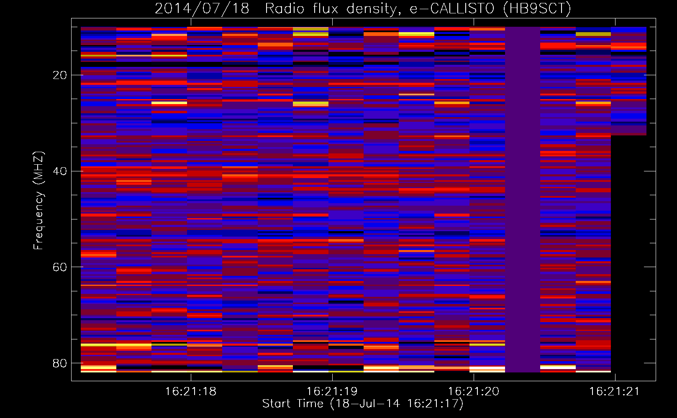Click the 16:21:19 time tick label
The image size is (677, 418).
(x=332, y=392)
